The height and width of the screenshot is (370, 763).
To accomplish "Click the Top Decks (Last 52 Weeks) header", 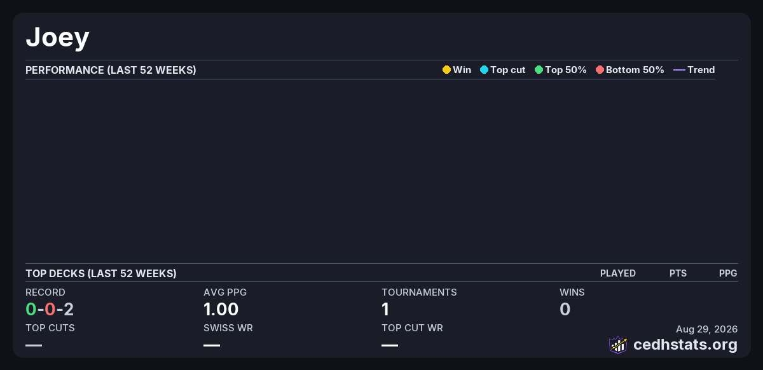I will (x=101, y=273).
